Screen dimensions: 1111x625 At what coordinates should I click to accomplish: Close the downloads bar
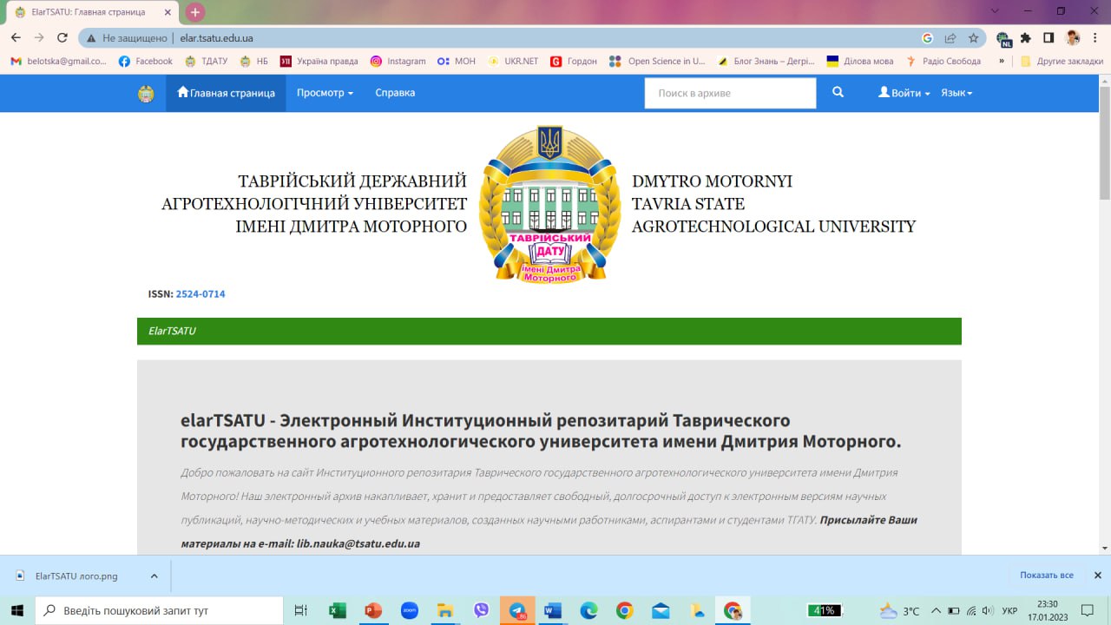click(1097, 576)
